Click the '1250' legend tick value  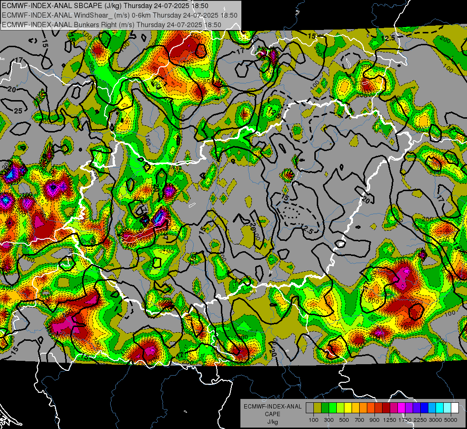click(x=390, y=420)
